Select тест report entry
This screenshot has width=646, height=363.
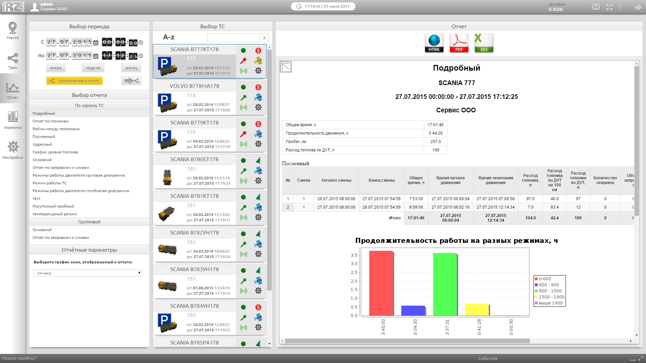(x=89, y=198)
